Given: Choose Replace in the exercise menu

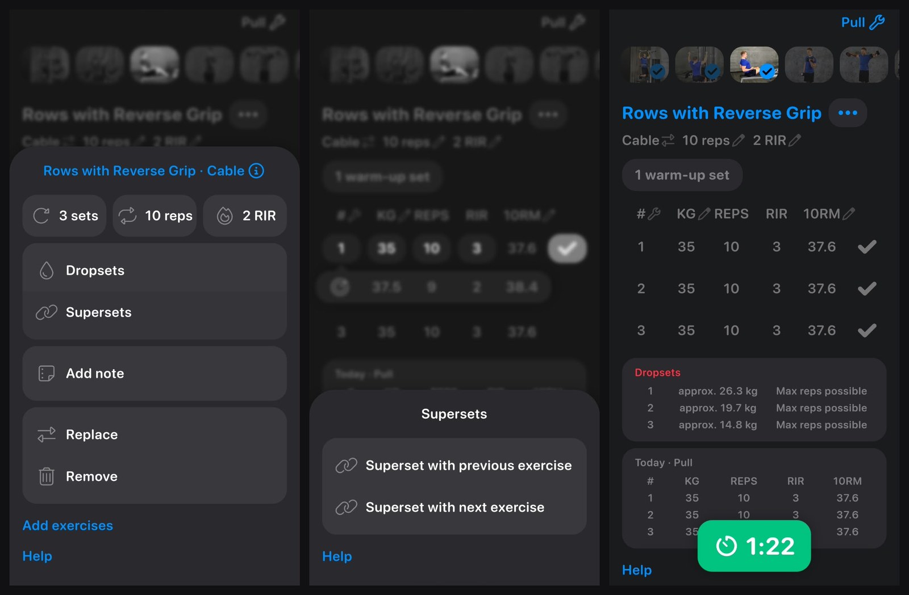Looking at the screenshot, I should 155,434.
